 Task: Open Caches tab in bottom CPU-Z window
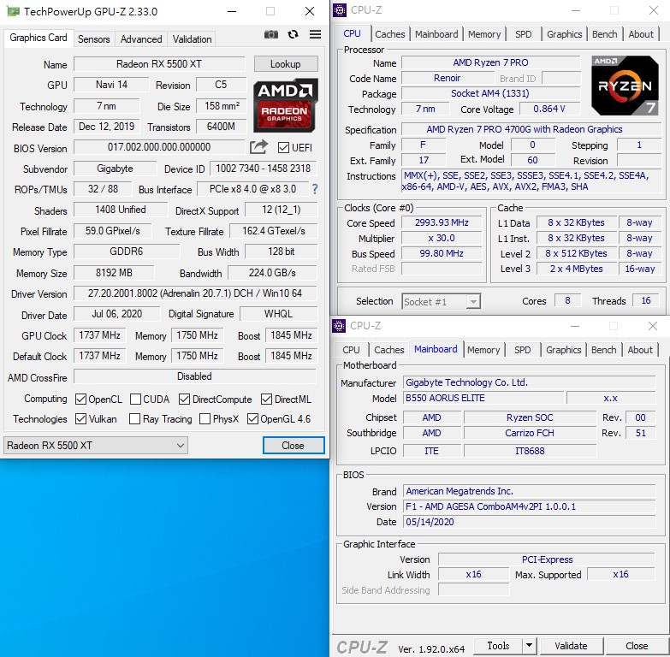pos(388,350)
